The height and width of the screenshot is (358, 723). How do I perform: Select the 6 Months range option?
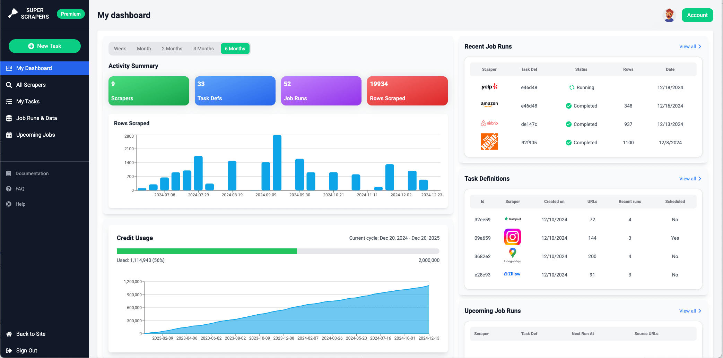pos(235,49)
